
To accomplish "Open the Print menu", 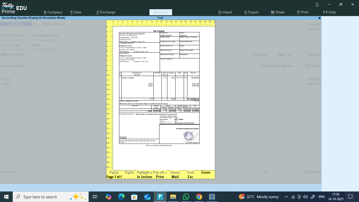I will [x=303, y=12].
